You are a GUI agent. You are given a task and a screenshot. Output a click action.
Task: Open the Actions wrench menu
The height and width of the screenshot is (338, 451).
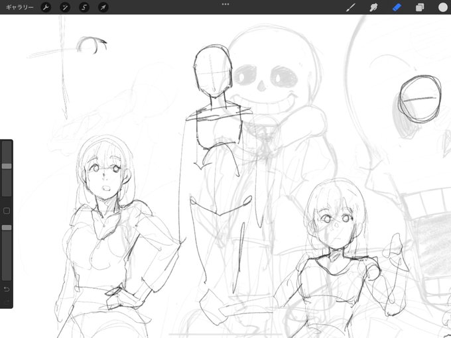(x=46, y=7)
